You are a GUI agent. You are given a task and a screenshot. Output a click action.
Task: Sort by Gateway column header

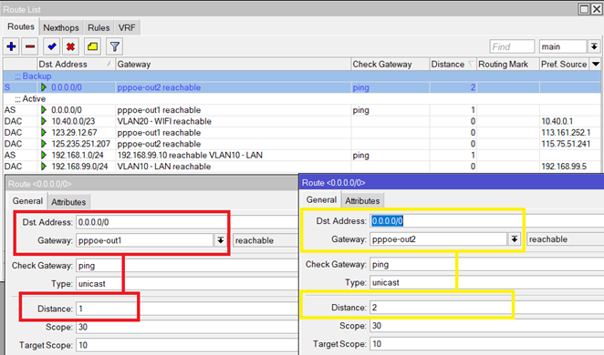[233, 64]
